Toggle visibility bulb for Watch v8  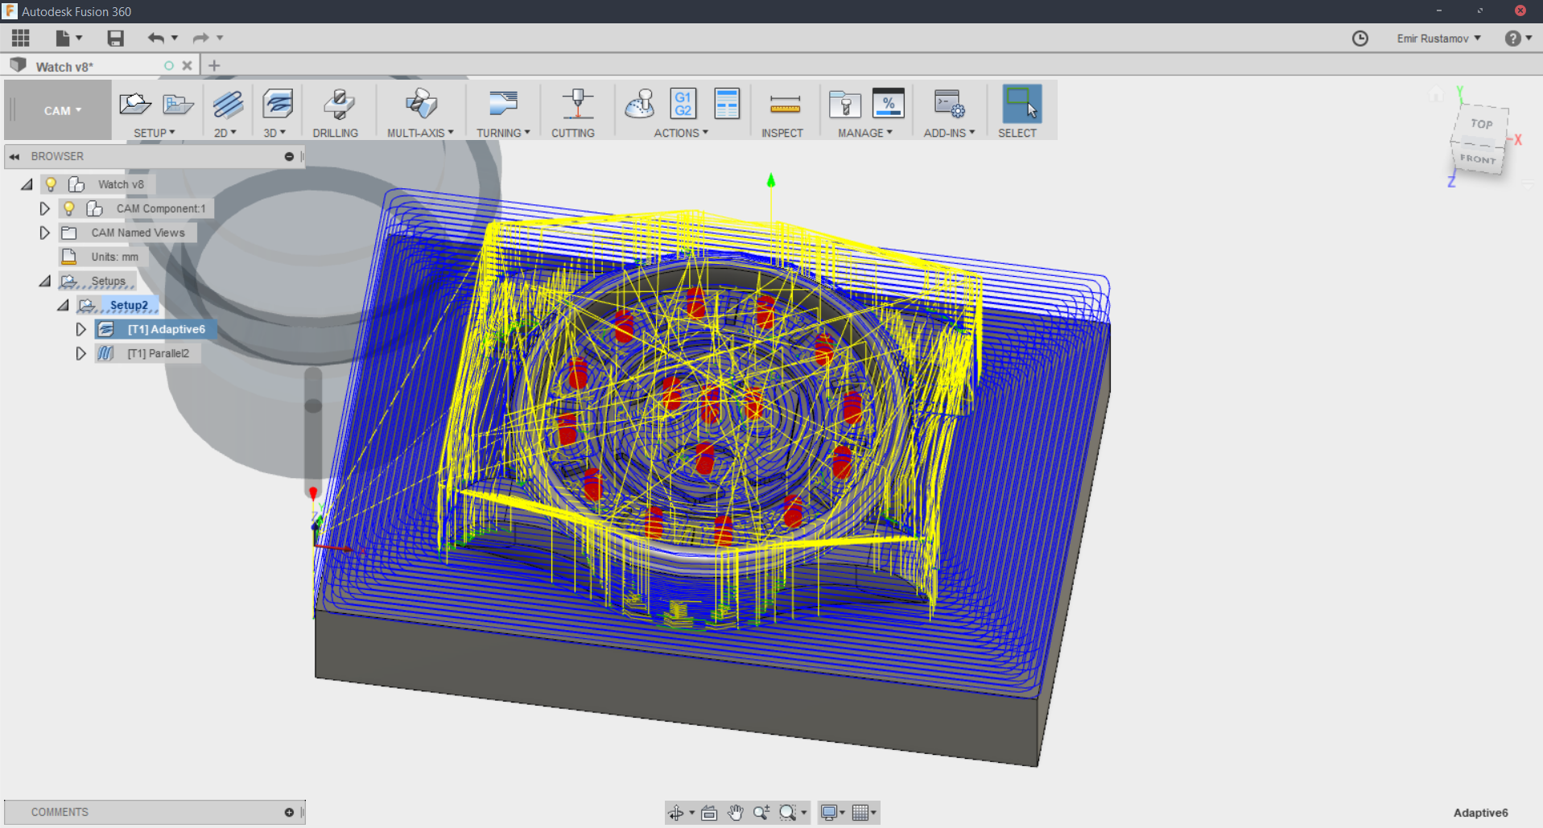(x=51, y=184)
